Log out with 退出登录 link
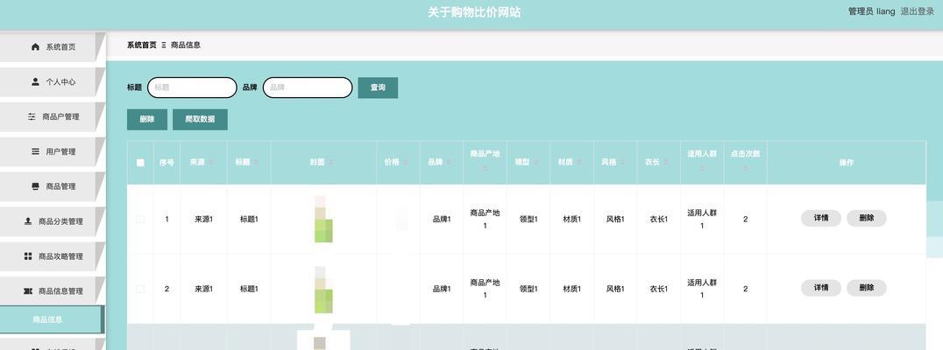Screen dimensions: 943x350 [917, 11]
